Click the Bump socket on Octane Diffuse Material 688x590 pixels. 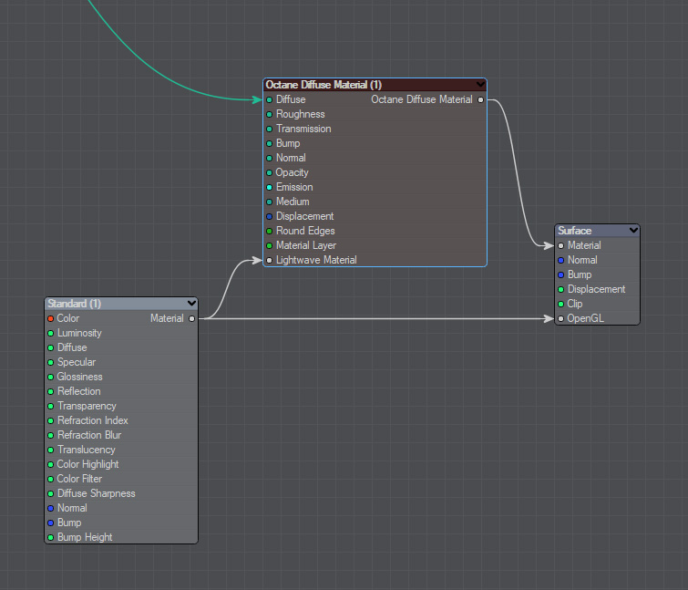pos(270,143)
